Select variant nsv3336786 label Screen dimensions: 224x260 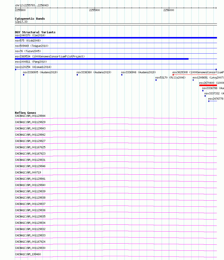point(213,88)
